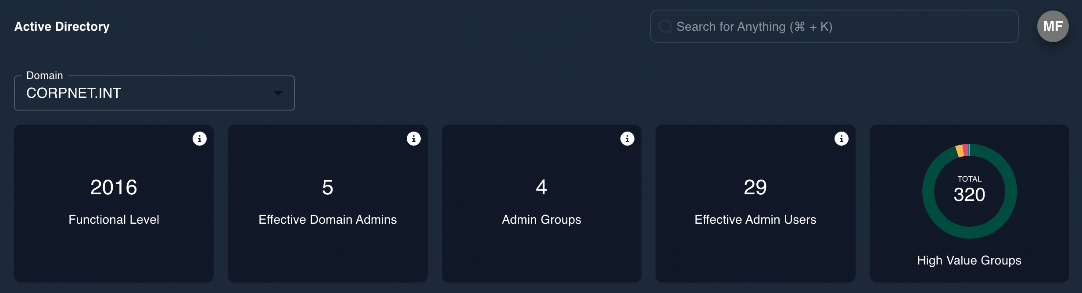
Task: Open info for Effective Domain Admins
Action: click(x=413, y=139)
